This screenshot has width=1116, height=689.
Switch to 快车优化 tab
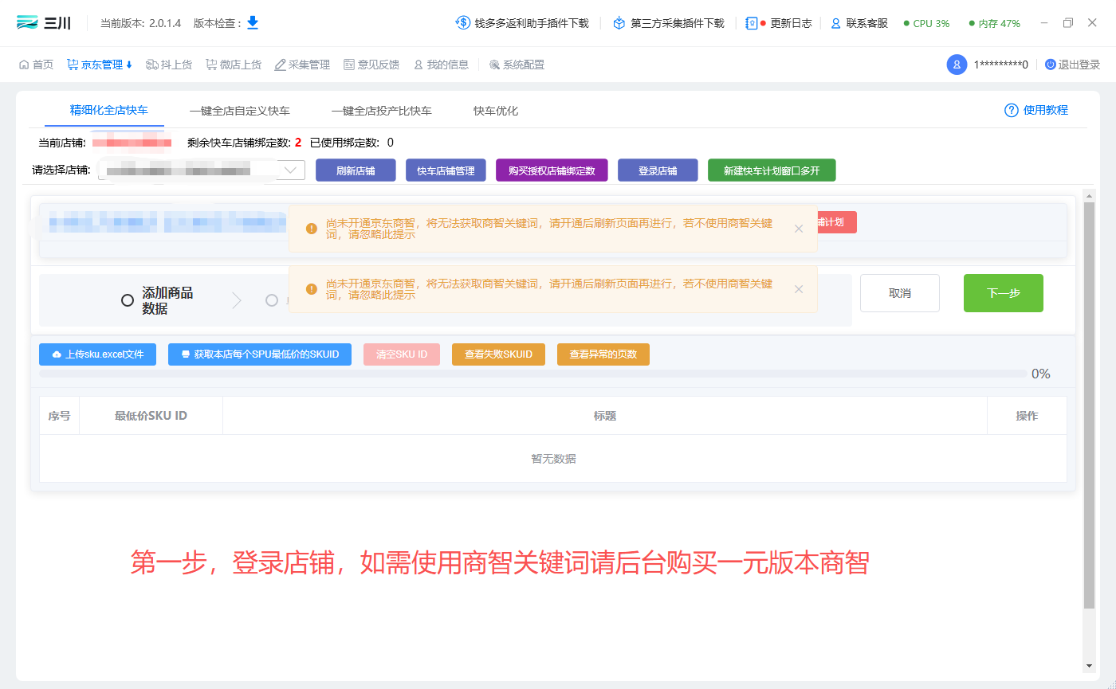coord(496,111)
